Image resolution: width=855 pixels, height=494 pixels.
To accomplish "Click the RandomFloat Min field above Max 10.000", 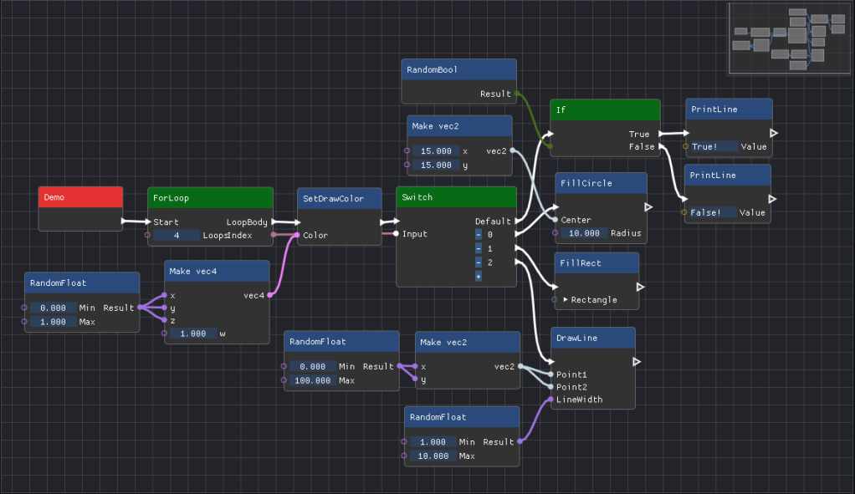I will coord(433,441).
